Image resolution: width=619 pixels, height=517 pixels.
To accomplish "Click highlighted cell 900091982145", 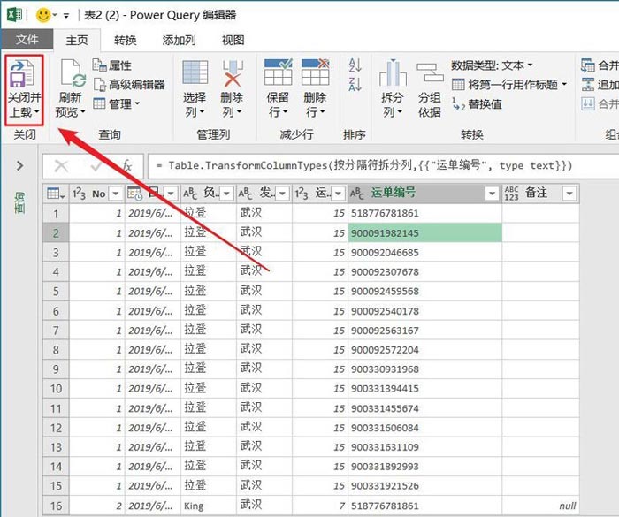I will [424, 232].
